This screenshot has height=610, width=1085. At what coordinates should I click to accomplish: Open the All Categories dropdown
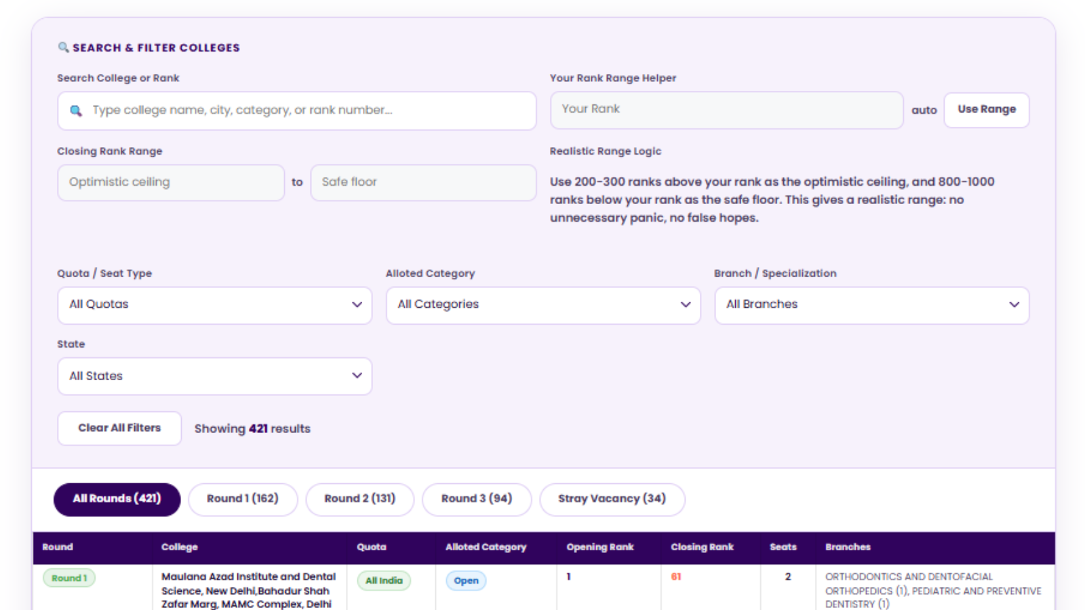click(543, 305)
